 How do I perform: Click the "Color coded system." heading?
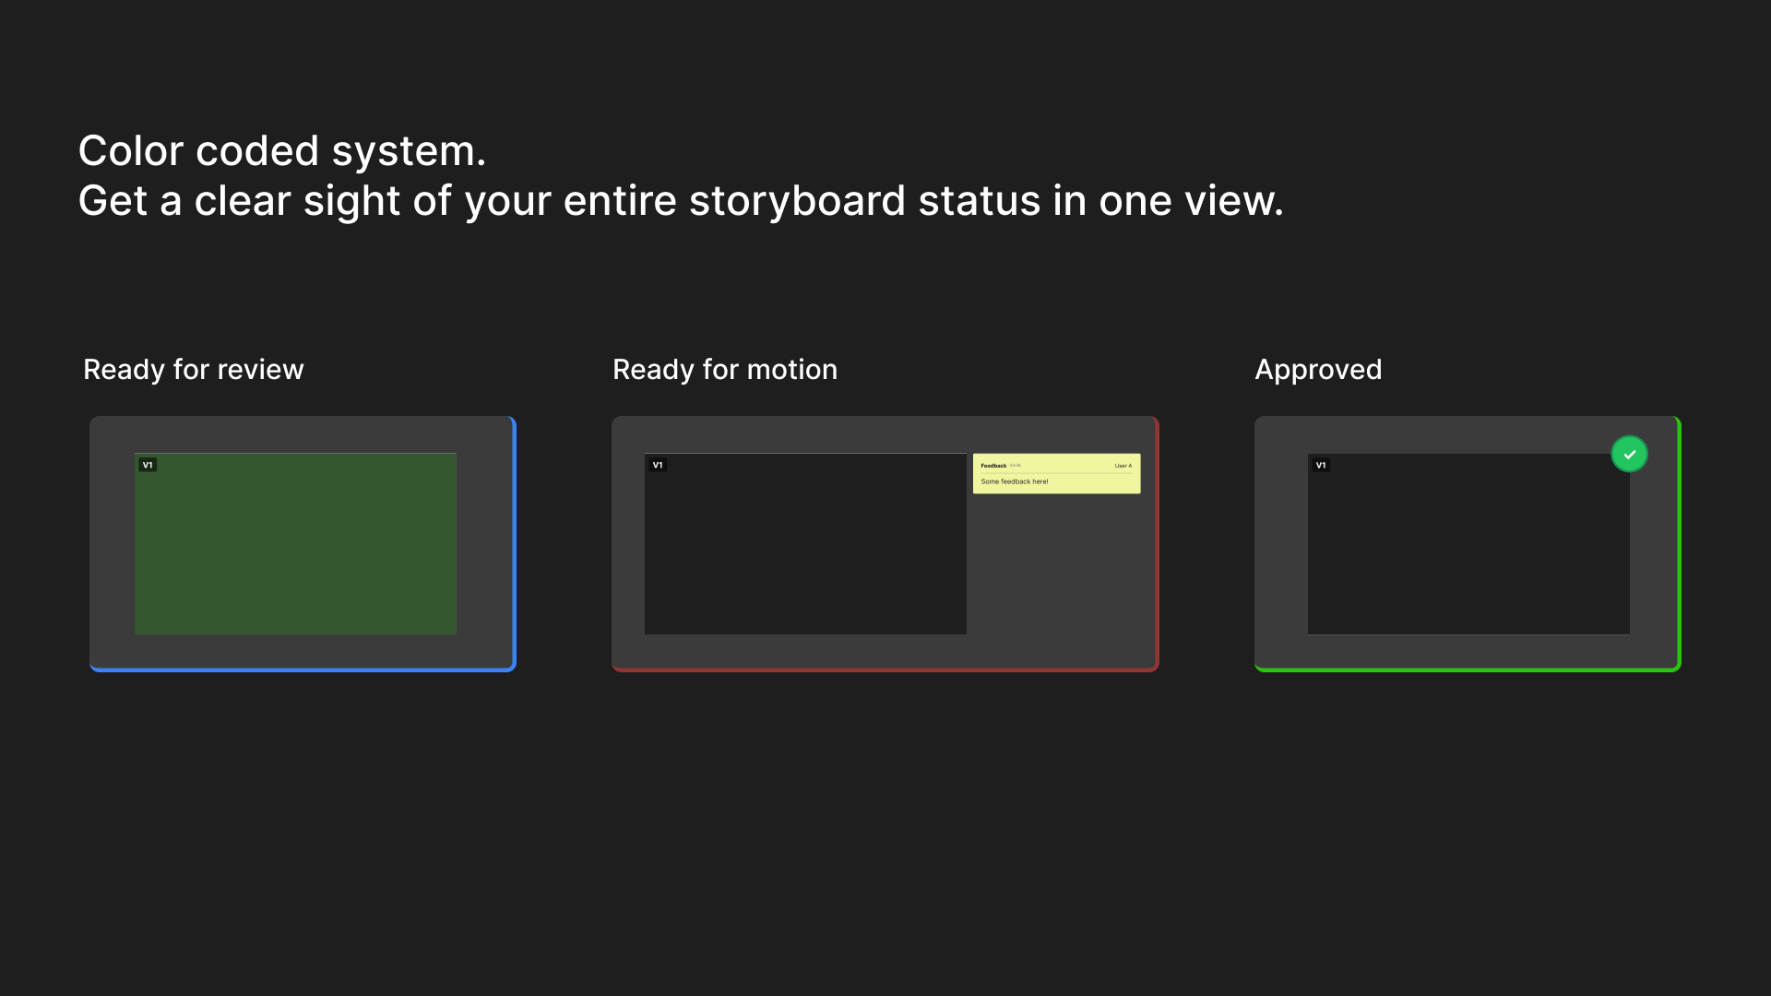point(281,151)
